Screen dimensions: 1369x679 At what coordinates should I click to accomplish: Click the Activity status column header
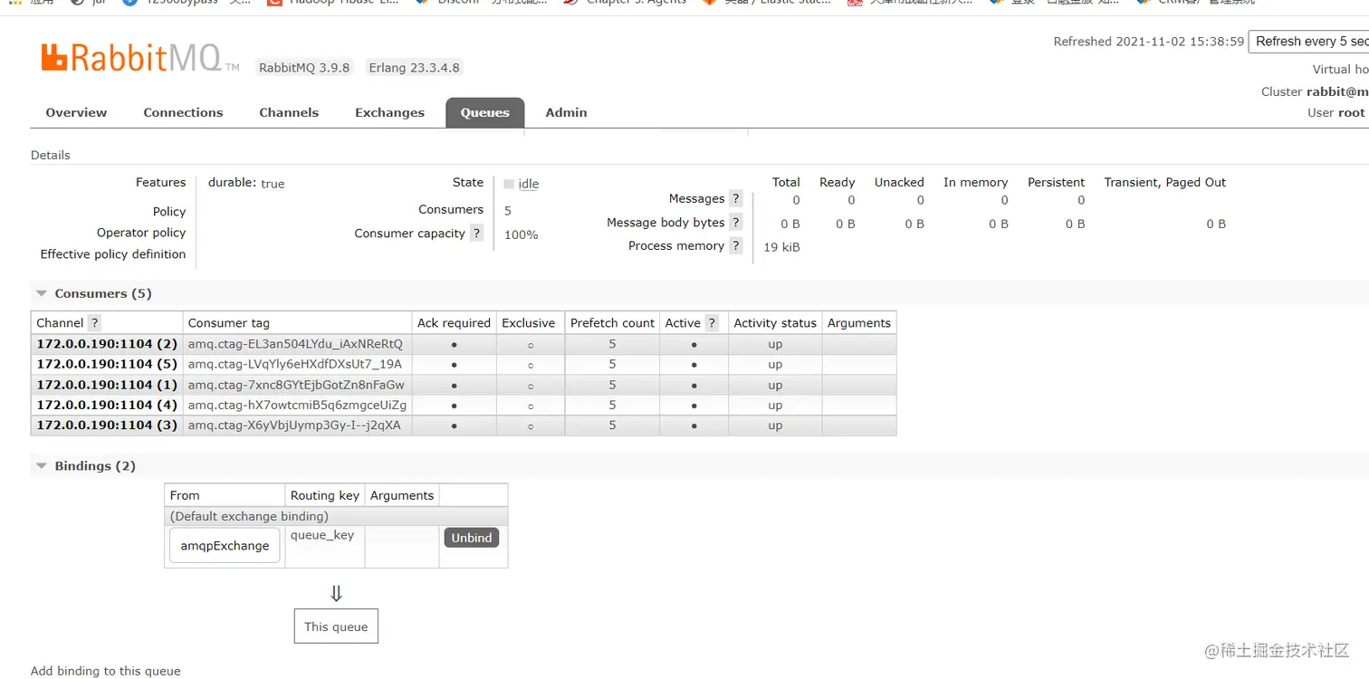(x=775, y=323)
